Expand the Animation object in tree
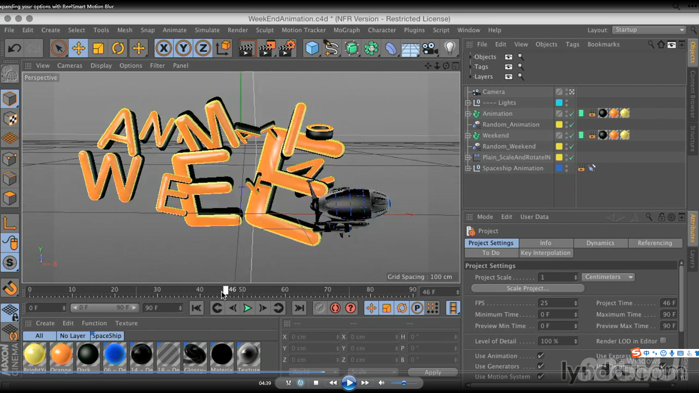Image resolution: width=699 pixels, height=393 pixels. (468, 114)
